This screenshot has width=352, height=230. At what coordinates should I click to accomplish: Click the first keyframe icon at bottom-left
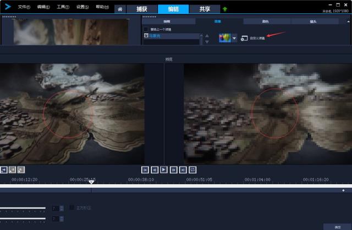coord(4,170)
